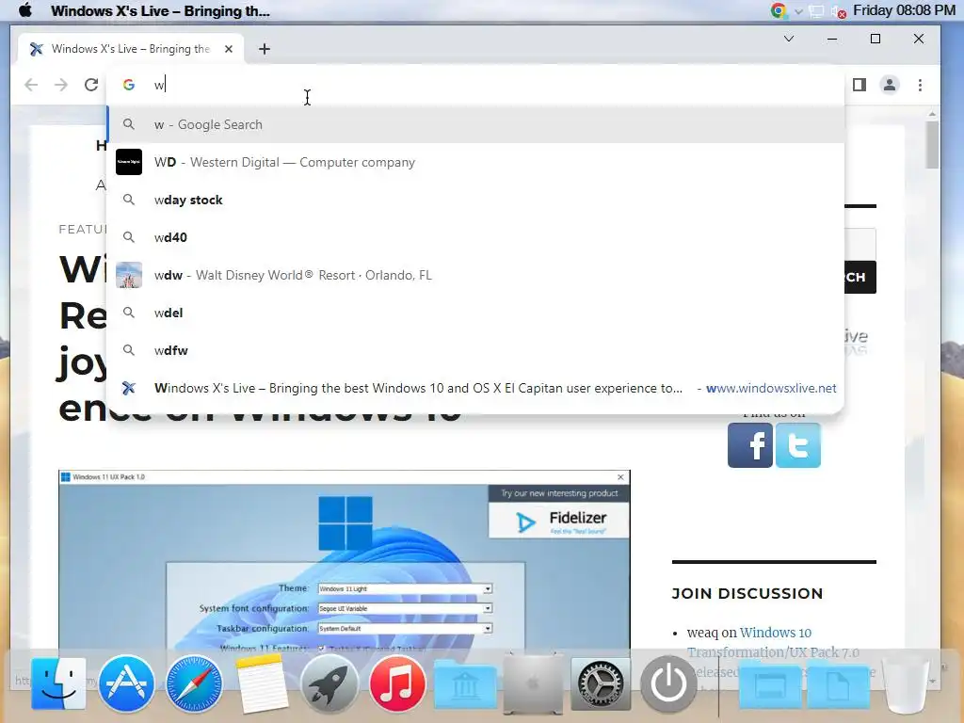Open the Facebook page icon

pos(750,445)
